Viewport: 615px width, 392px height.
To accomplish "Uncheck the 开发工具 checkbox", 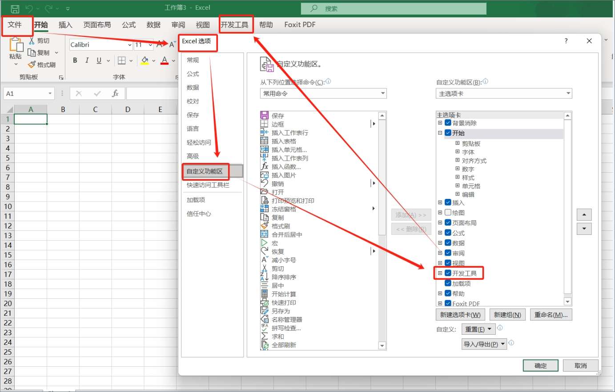I will (x=448, y=273).
